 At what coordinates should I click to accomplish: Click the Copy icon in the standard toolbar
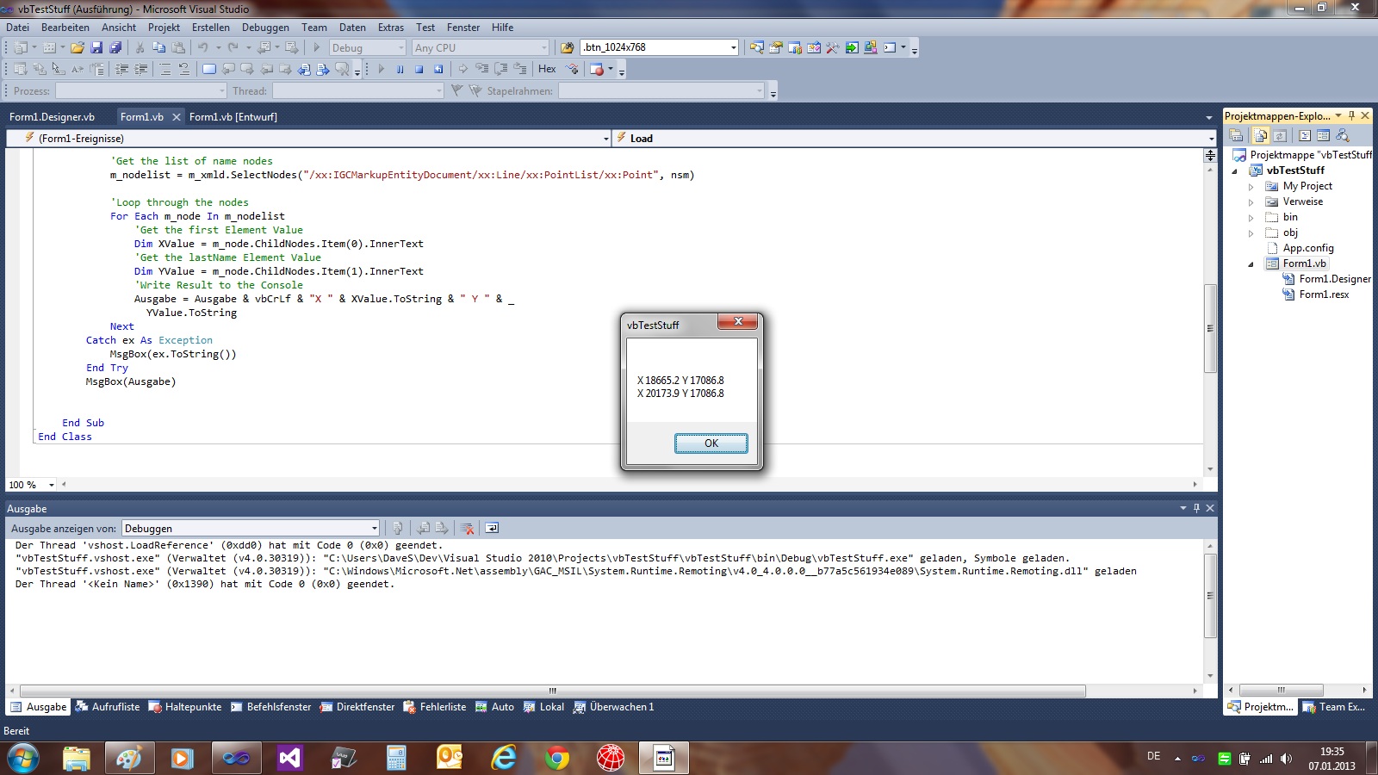(159, 48)
